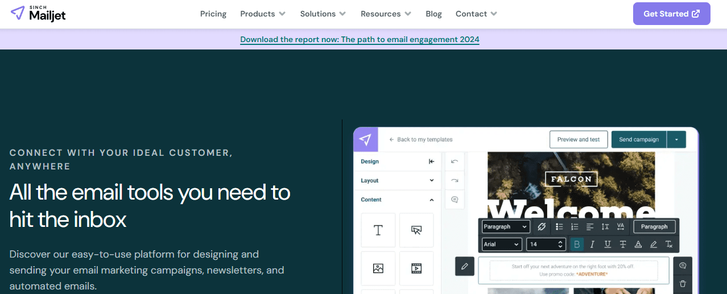Click the clear formatting icon
This screenshot has width=727, height=294.
(x=669, y=244)
